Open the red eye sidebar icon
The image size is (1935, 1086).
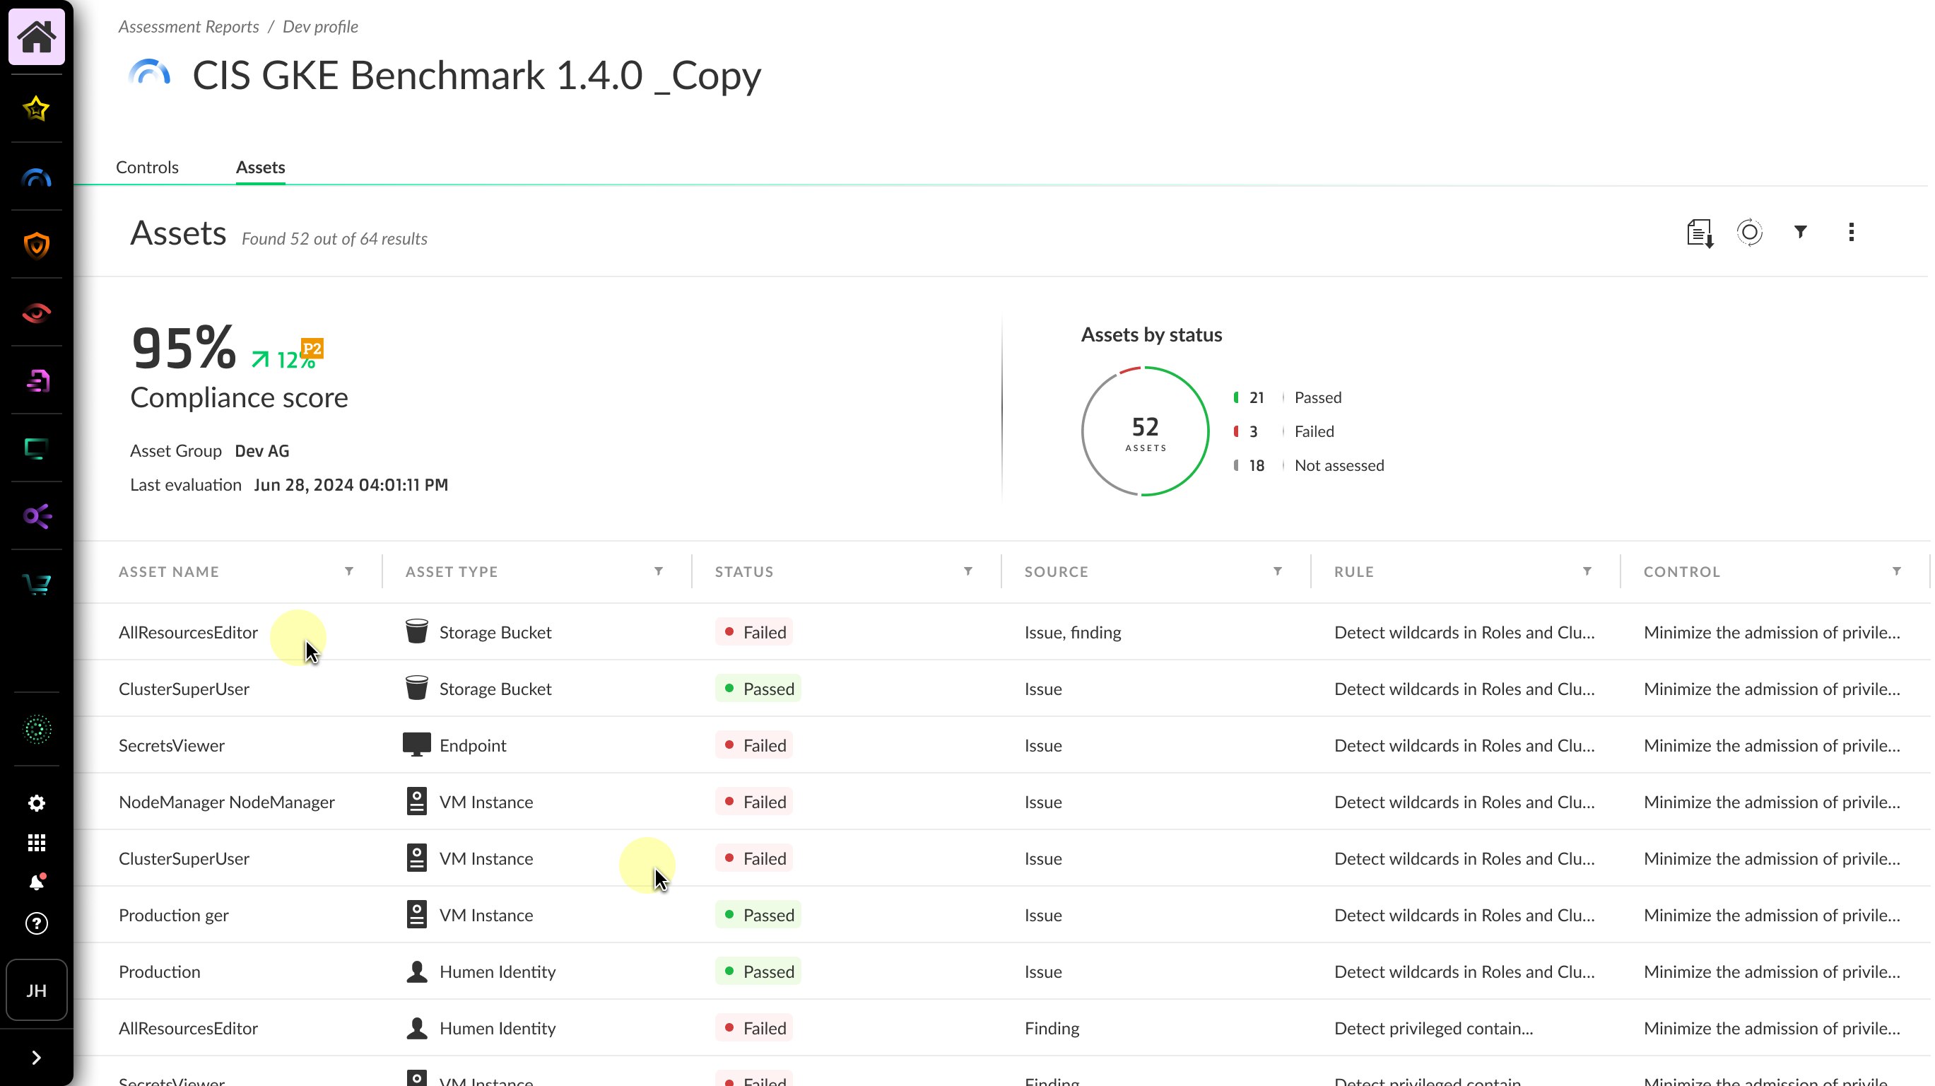coord(36,313)
